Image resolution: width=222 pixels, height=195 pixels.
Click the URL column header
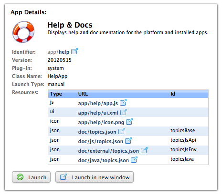(x=83, y=94)
